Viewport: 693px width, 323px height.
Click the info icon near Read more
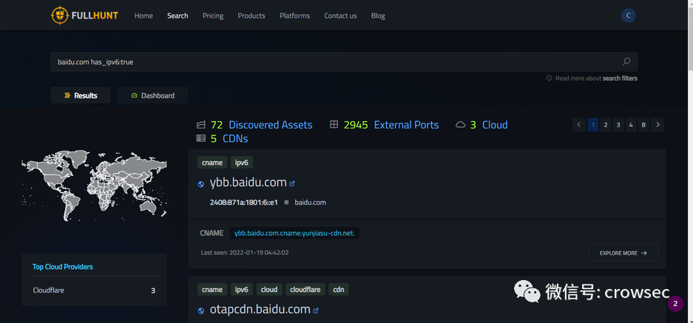[x=549, y=78]
